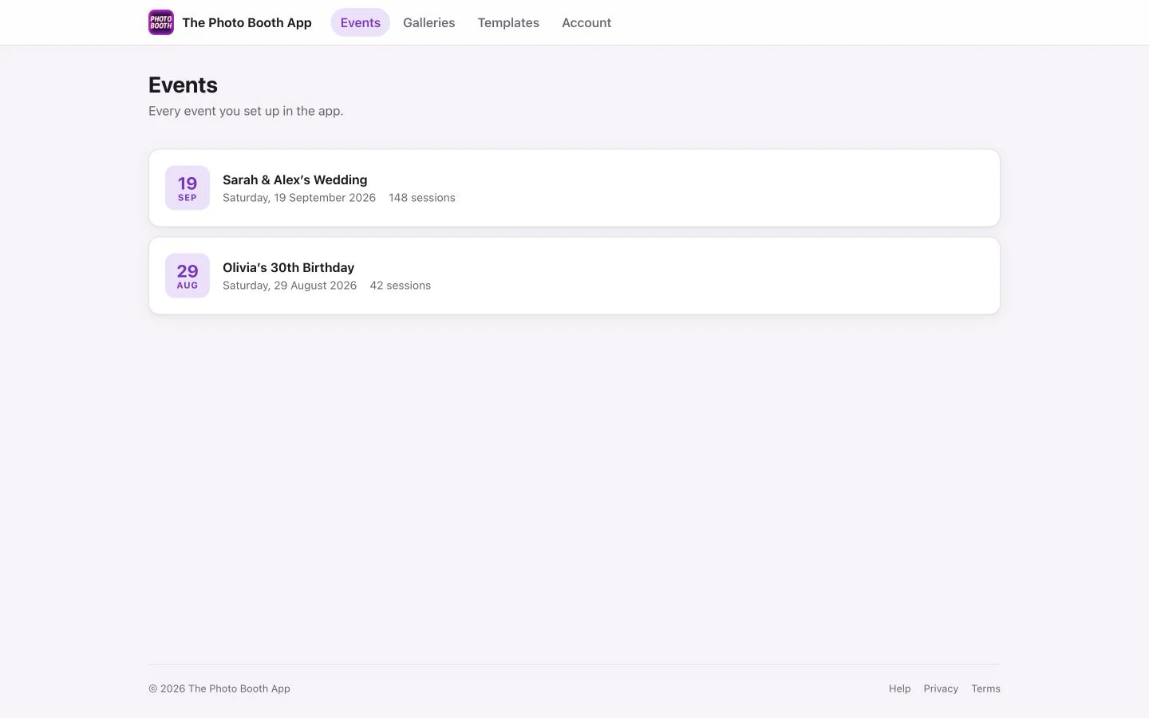Go to the Templates tab
This screenshot has height=718, width=1149.
pyautogui.click(x=508, y=22)
